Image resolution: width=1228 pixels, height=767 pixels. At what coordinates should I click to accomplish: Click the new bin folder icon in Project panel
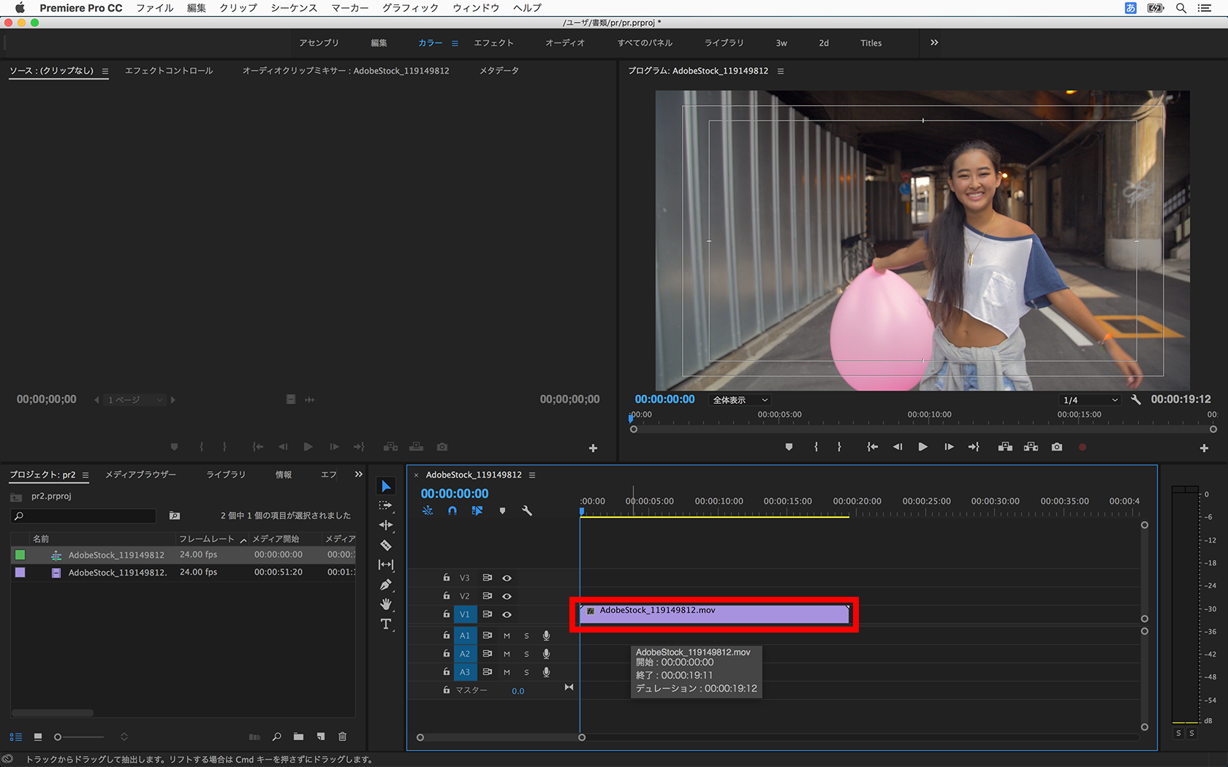coord(298,736)
